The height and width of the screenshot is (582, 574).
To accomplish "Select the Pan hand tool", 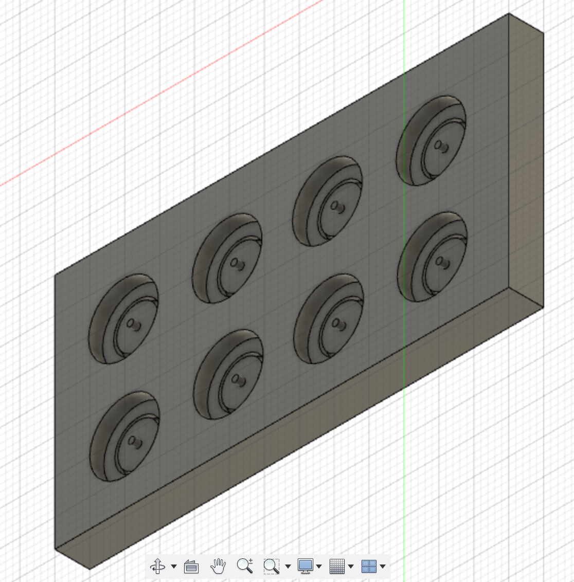I will [218, 567].
